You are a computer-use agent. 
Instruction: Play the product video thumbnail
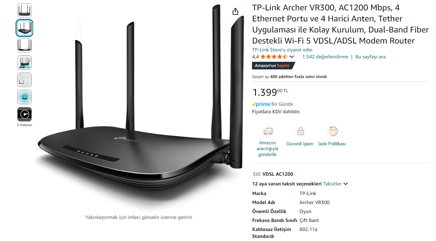click(25, 114)
